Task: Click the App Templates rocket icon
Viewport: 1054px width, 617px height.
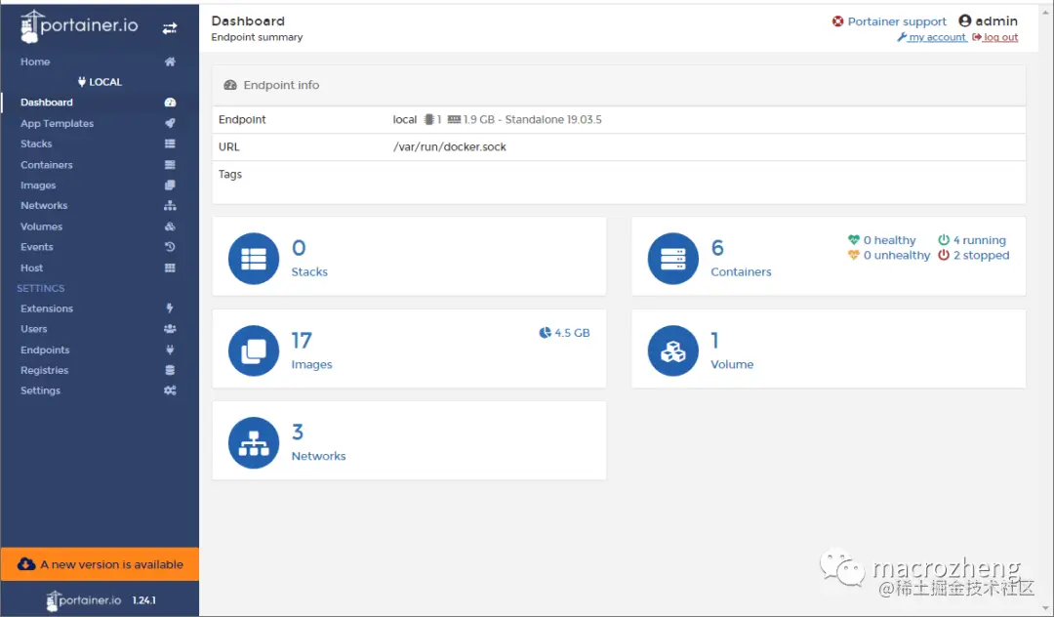Action: [x=170, y=123]
